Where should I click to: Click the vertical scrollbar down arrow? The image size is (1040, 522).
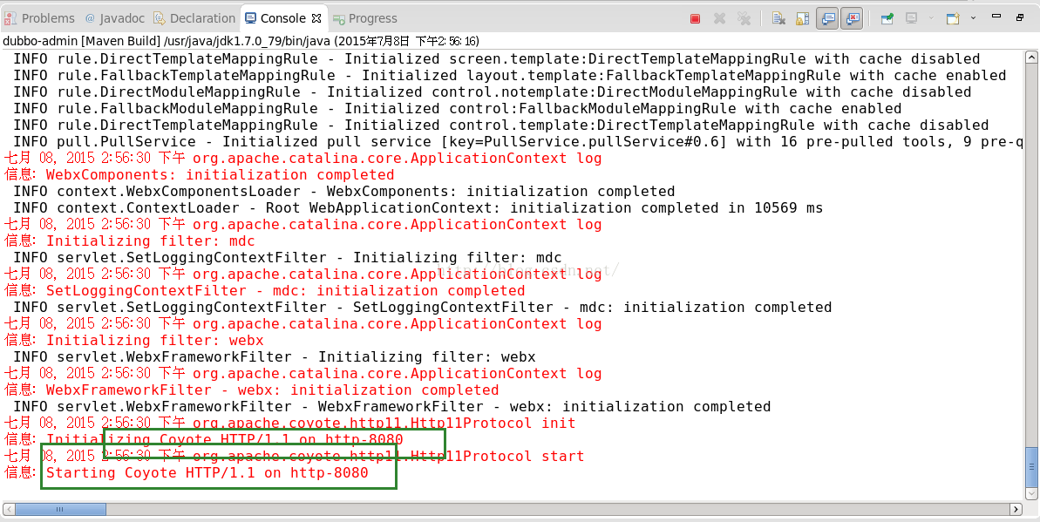point(1030,494)
